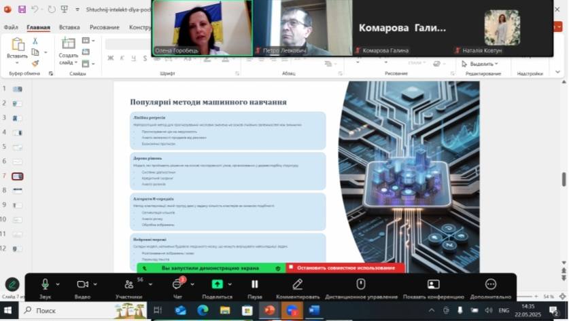Viewport: 569px width, 321px height.
Task: Select slide 7 thumbnail in slide panel
Action: (x=17, y=176)
